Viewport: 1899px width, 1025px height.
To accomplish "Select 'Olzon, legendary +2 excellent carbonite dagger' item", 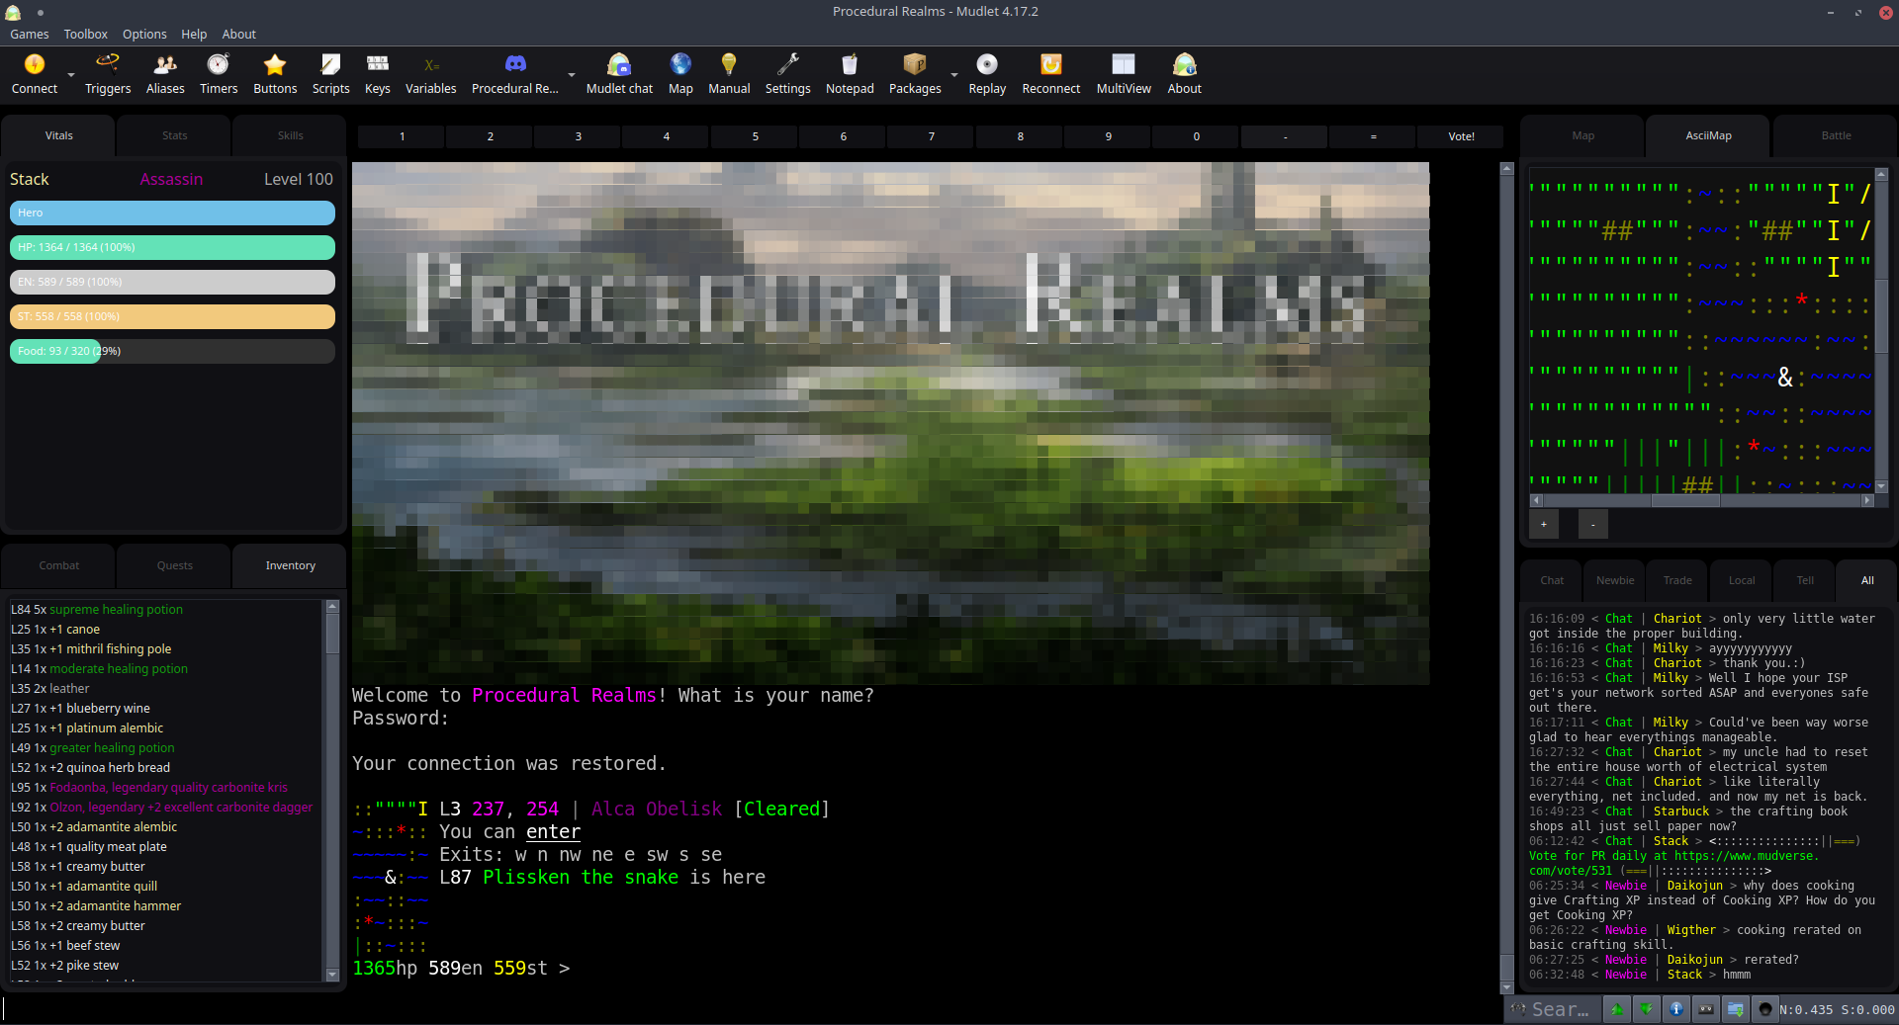I will click(181, 808).
